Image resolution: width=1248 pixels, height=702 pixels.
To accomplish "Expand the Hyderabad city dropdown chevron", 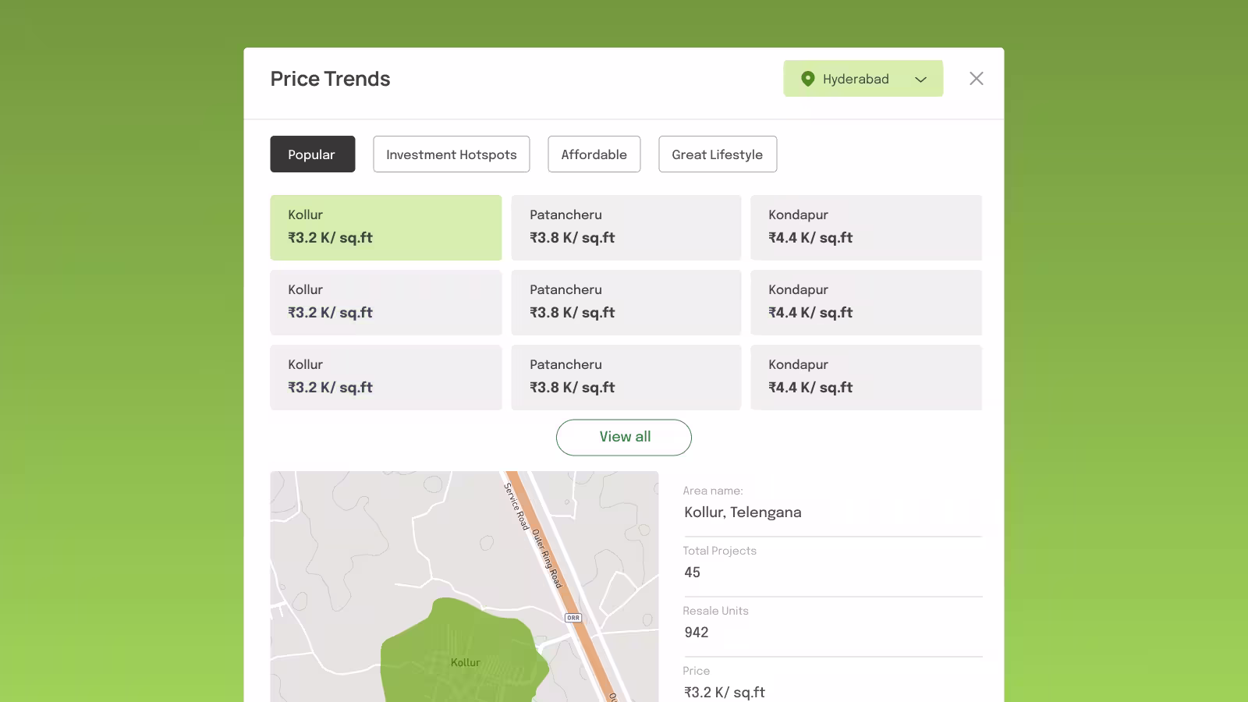I will click(920, 80).
